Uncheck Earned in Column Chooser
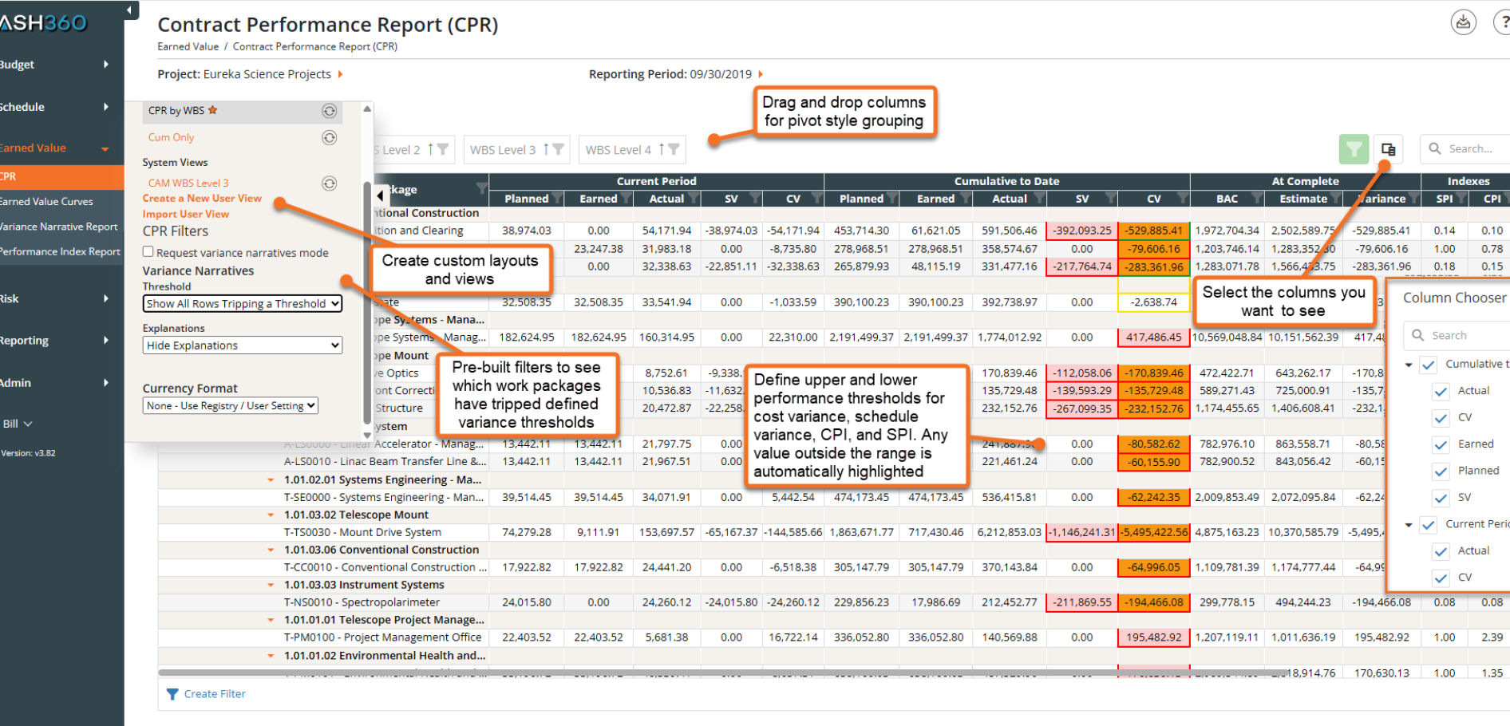Image resolution: width=1510 pixels, height=726 pixels. pyautogui.click(x=1441, y=444)
